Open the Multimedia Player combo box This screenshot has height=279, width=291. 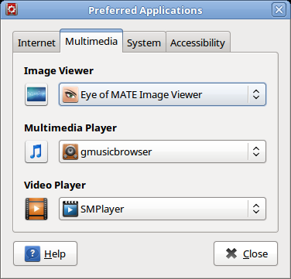click(x=163, y=151)
